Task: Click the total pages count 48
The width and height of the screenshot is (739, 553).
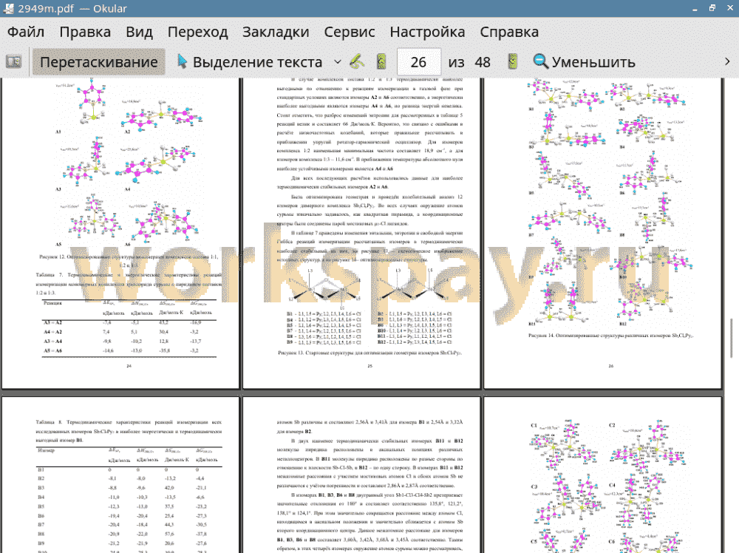Action: 482,62
